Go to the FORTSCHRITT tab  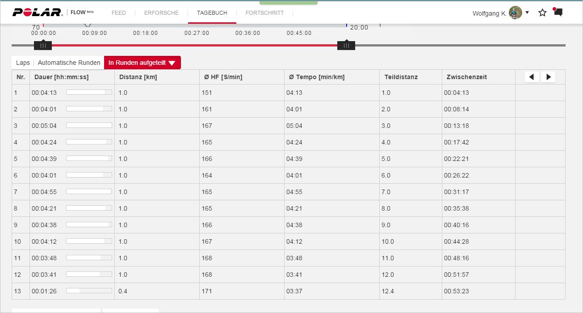(x=264, y=13)
